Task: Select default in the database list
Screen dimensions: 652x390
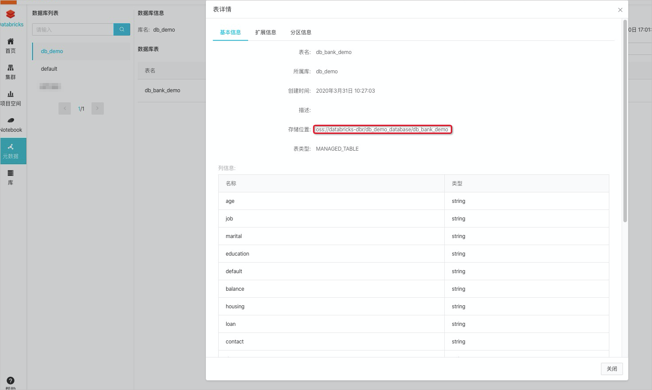Action: (81, 69)
